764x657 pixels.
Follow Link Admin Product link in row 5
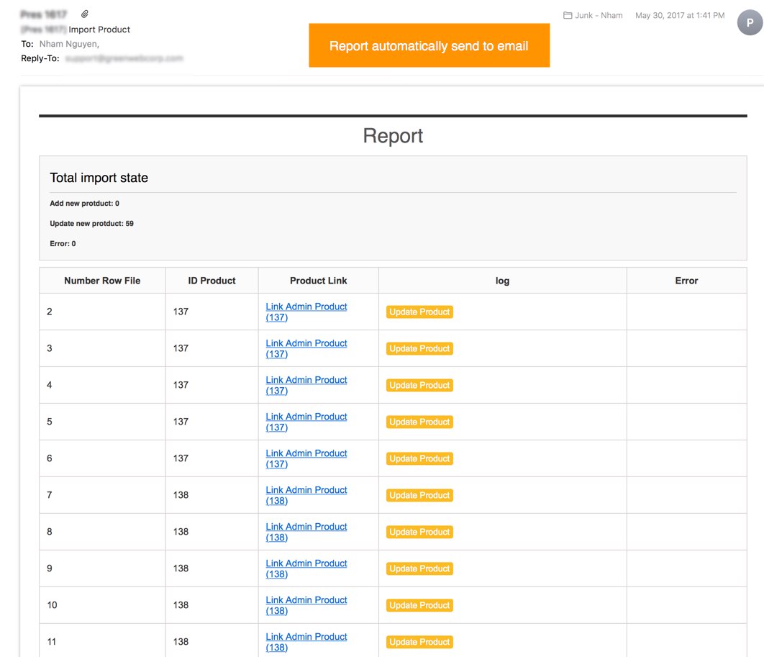[x=306, y=422]
